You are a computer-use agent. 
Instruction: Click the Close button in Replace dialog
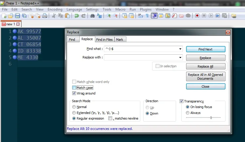click(206, 86)
